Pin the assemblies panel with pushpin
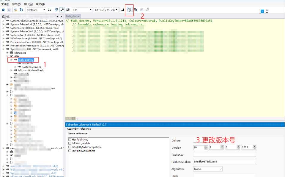This screenshot has height=177, width=285. click(61, 17)
